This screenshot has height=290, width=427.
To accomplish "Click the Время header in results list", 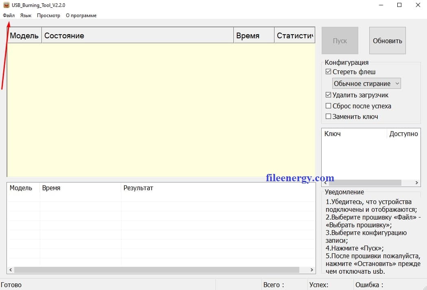I will [81, 188].
